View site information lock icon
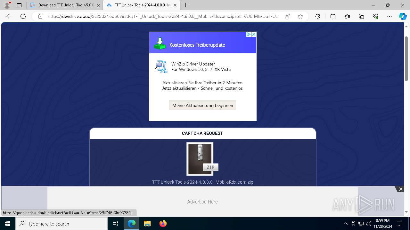 pos(40,16)
